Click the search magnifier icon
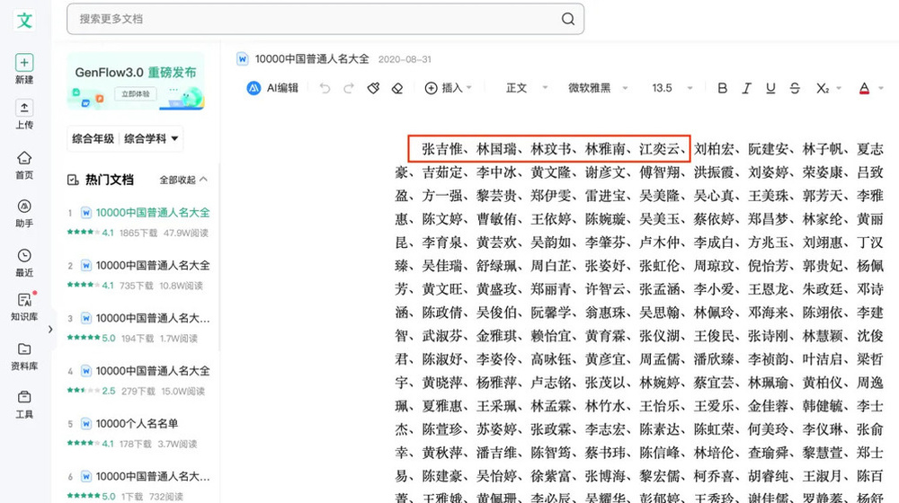 coord(568,19)
